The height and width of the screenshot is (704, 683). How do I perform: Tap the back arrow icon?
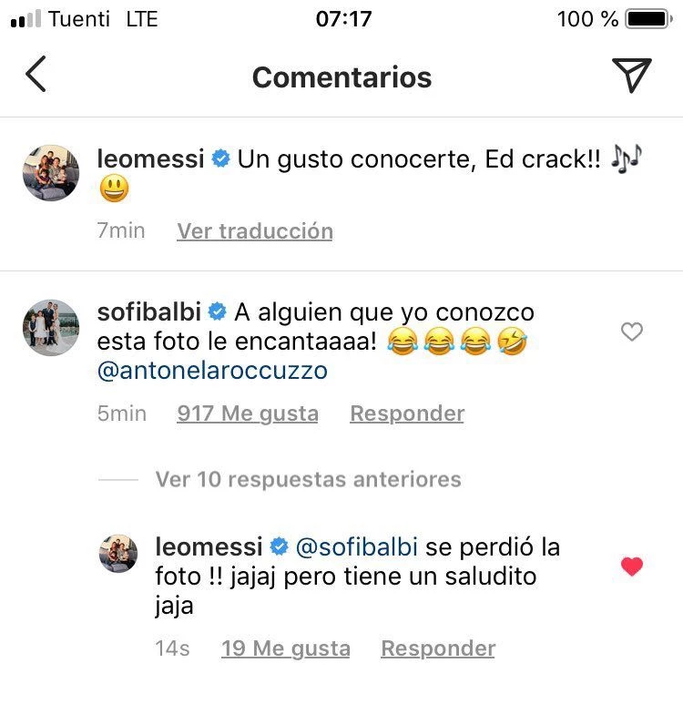tap(36, 75)
